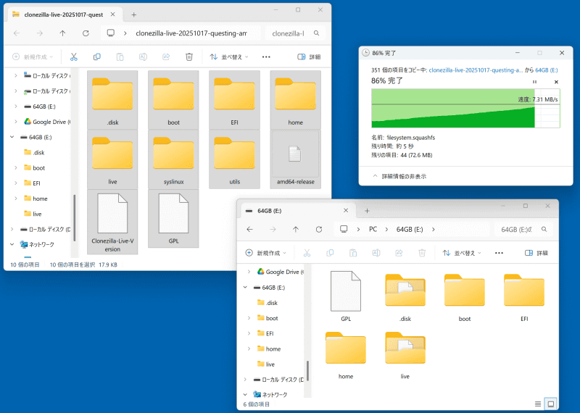Select home folder in 64GB (E:) file pane

(x=346, y=355)
